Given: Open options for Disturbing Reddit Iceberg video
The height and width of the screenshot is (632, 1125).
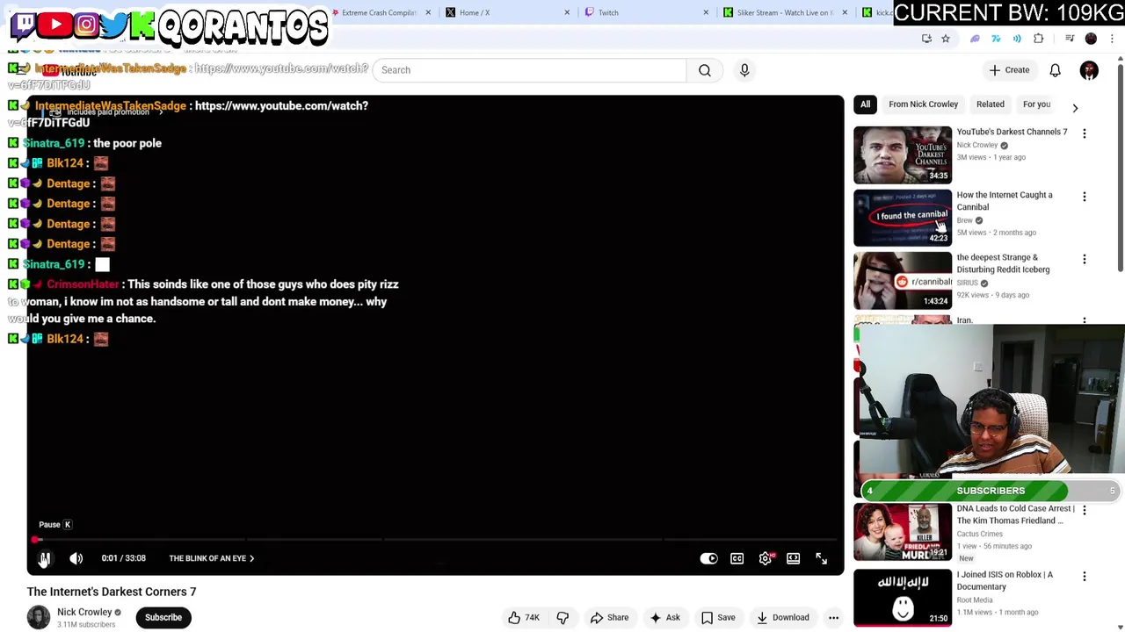Looking at the screenshot, I should coord(1085,259).
